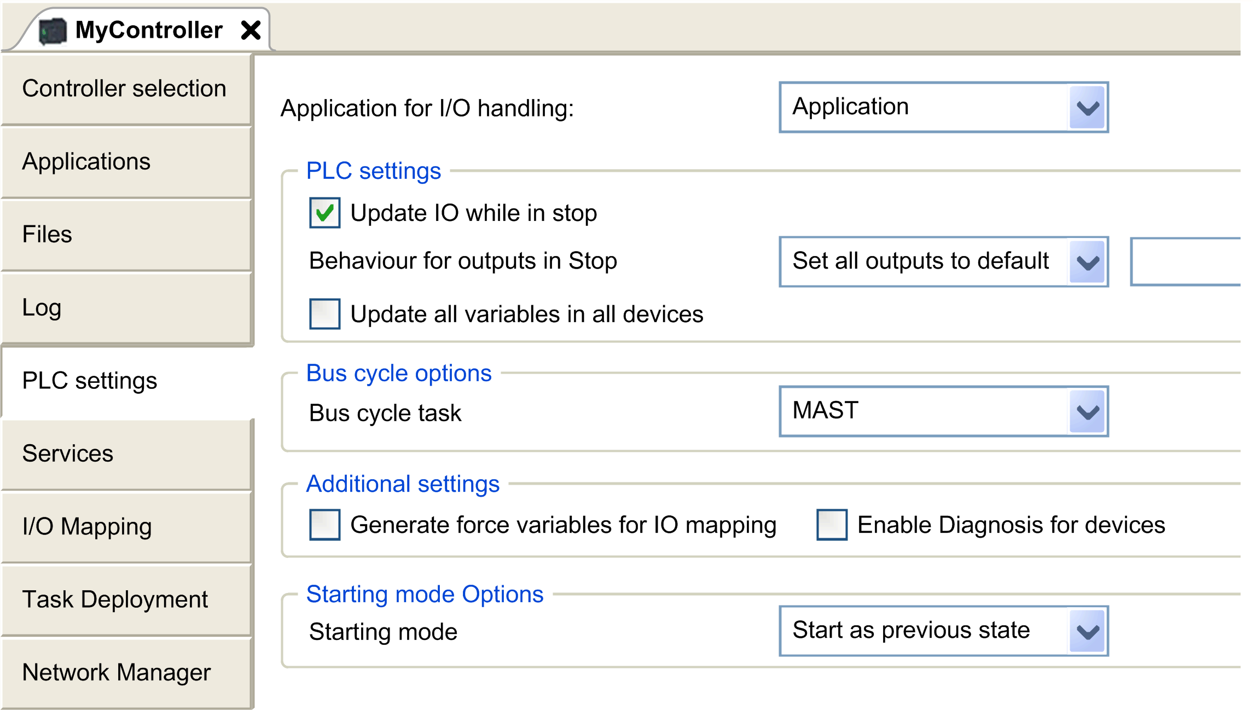Click empty field beside outputs dropdown
The width and height of the screenshot is (1254, 710).
(x=1186, y=261)
